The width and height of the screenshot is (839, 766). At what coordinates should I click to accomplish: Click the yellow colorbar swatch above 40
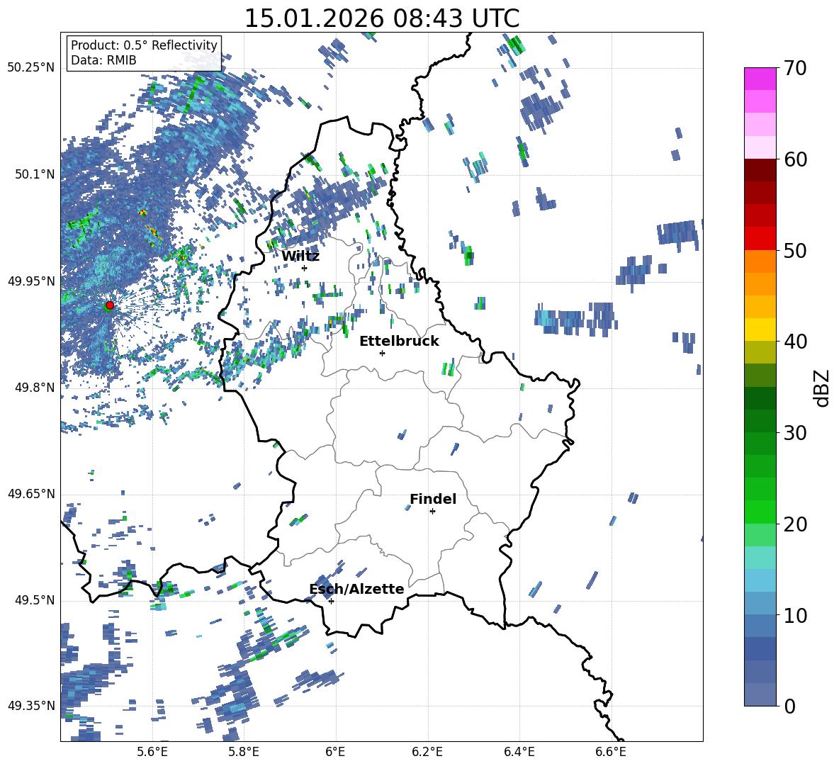[x=760, y=330]
